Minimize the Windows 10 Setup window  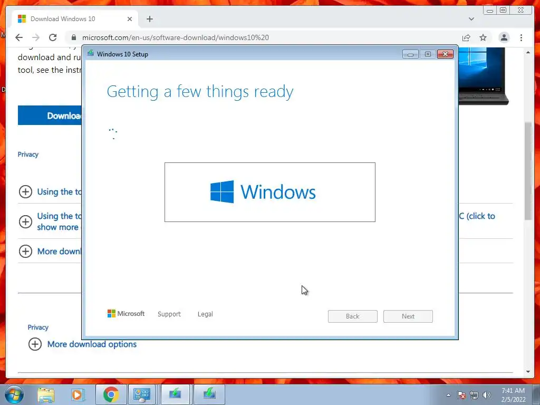pyautogui.click(x=410, y=54)
